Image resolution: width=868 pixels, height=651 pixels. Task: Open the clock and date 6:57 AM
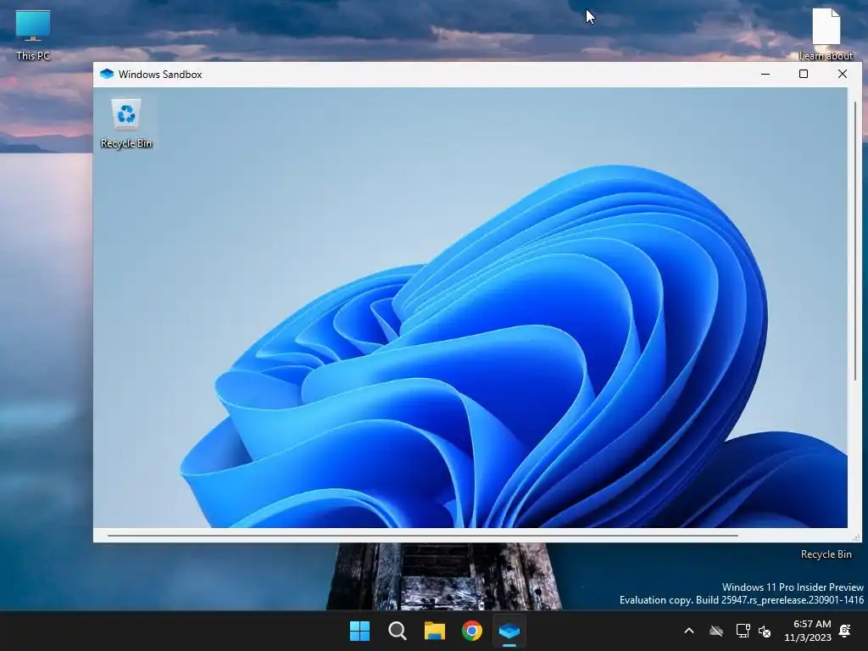pos(808,631)
